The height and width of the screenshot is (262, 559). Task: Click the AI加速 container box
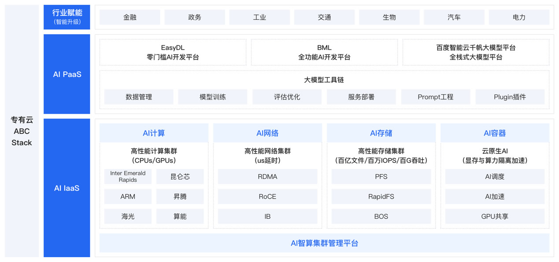coord(495,196)
